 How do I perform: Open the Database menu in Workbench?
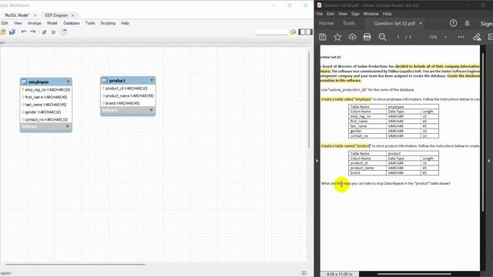(x=71, y=23)
